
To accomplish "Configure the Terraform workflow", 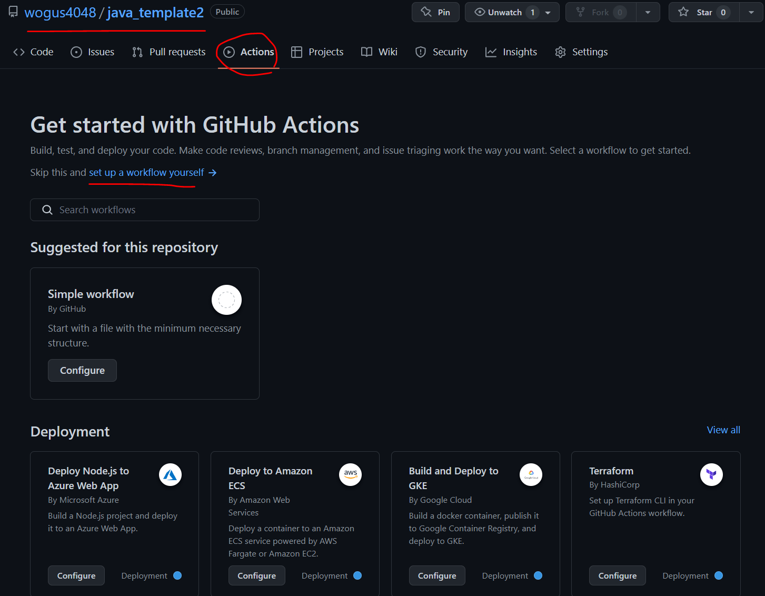I will click(618, 576).
